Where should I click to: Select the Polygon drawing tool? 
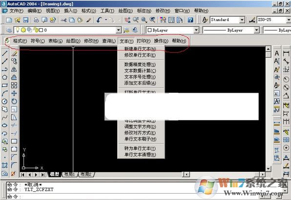point(4,77)
